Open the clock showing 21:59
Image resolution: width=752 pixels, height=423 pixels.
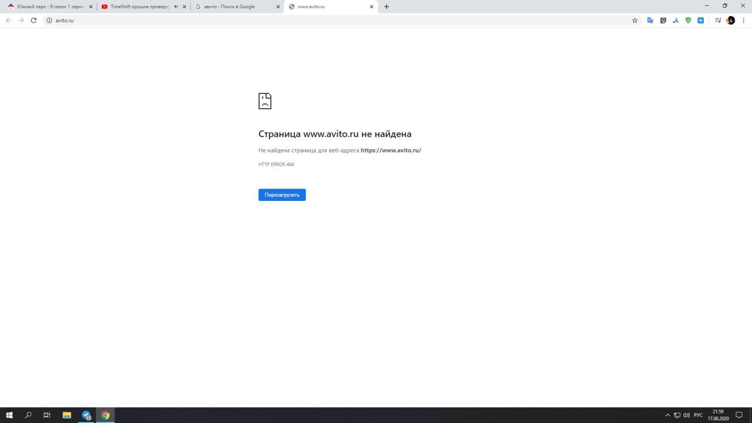718,415
